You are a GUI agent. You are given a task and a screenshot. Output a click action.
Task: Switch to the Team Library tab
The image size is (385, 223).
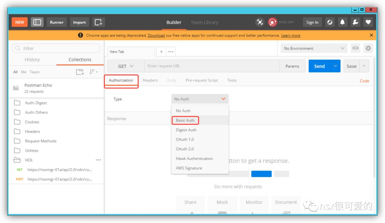(205, 22)
